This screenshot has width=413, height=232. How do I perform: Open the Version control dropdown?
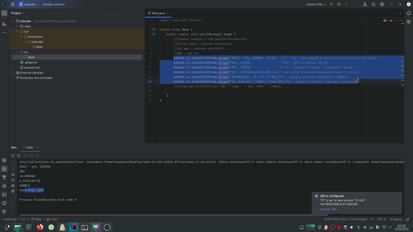(55, 5)
